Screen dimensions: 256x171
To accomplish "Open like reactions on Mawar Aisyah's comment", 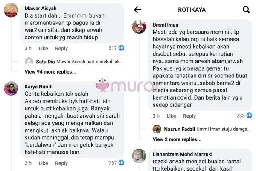I will pyautogui.click(x=116, y=48).
